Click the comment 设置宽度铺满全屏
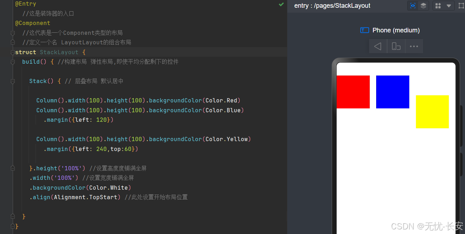Viewport: 465px width, 234px height. (108, 178)
